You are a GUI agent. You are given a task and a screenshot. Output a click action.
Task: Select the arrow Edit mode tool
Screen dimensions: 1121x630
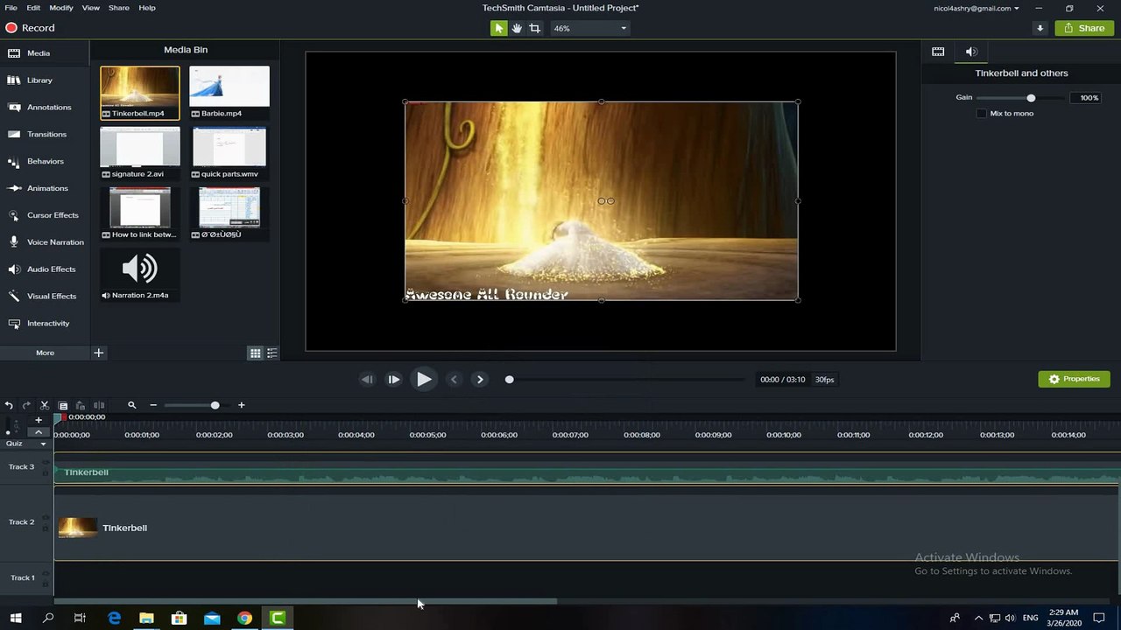[x=498, y=28]
